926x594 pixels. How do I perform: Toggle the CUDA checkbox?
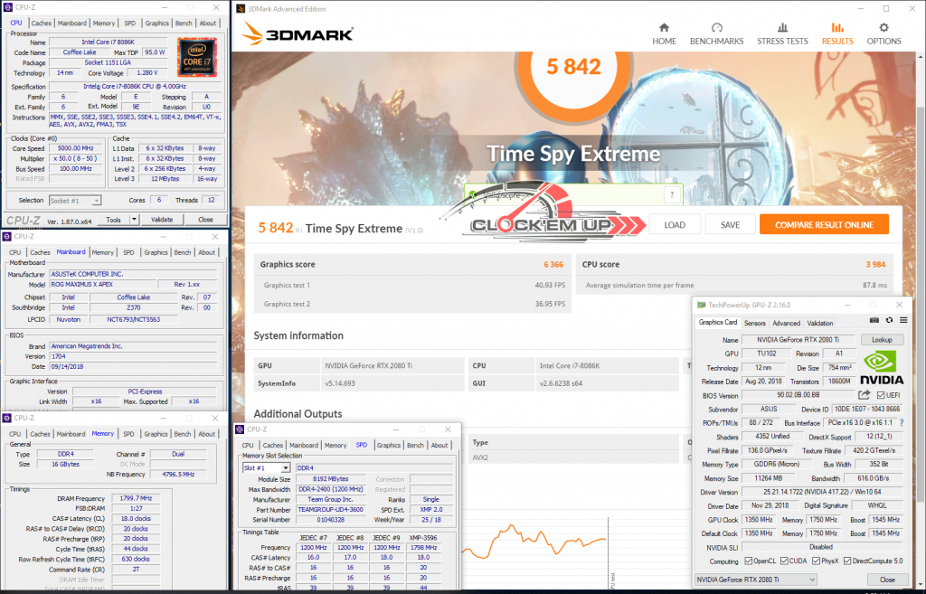784,561
